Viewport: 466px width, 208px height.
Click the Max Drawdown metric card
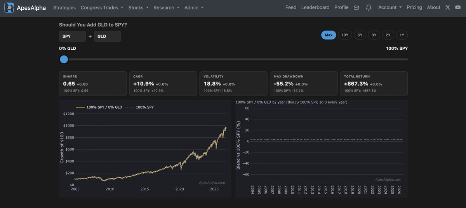point(304,83)
